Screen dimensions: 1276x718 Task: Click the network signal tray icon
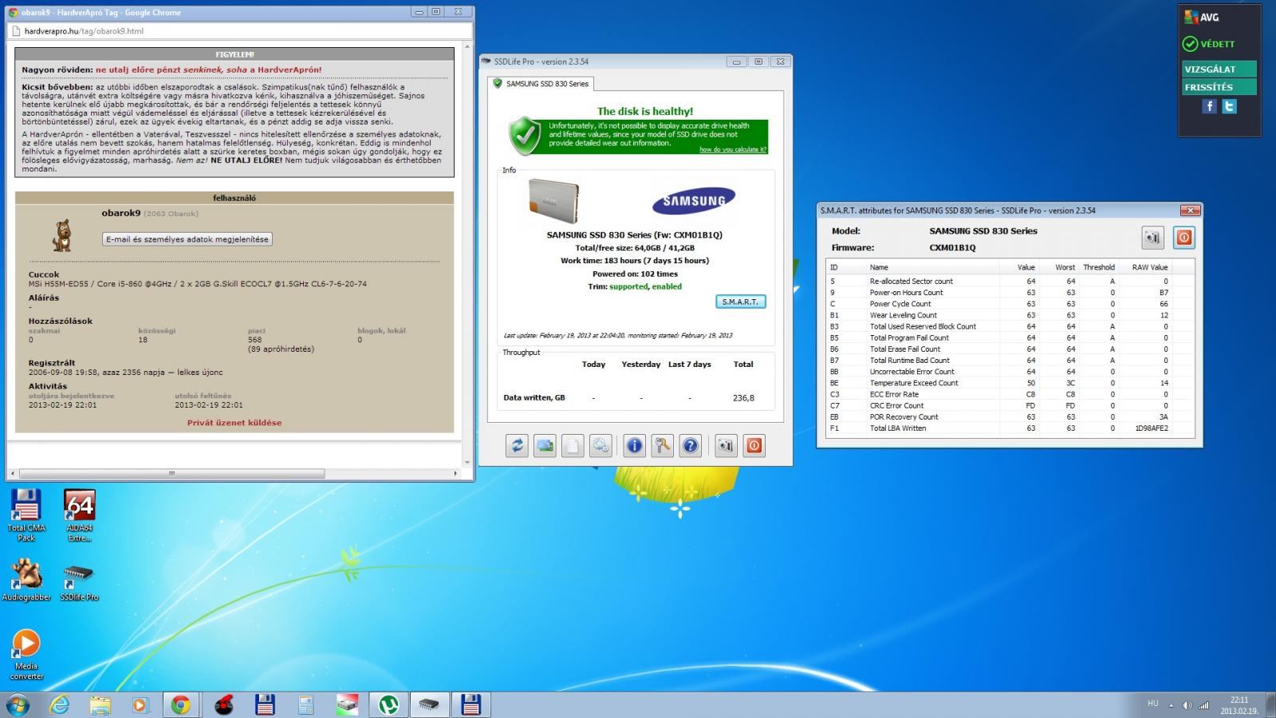1203,705
